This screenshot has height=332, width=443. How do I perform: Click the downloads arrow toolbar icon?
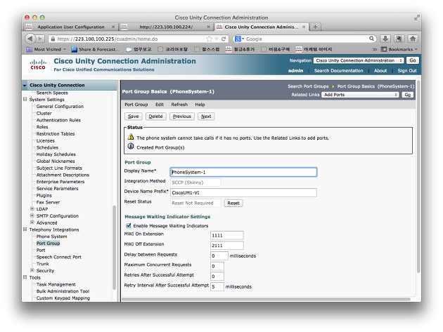pos(385,39)
